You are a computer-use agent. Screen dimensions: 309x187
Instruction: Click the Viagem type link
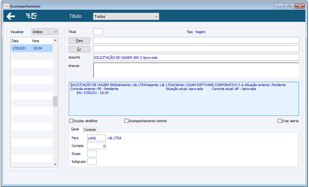200,32
